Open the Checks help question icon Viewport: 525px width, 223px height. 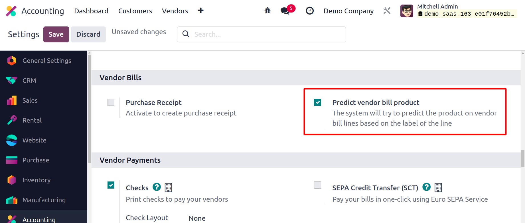157,187
